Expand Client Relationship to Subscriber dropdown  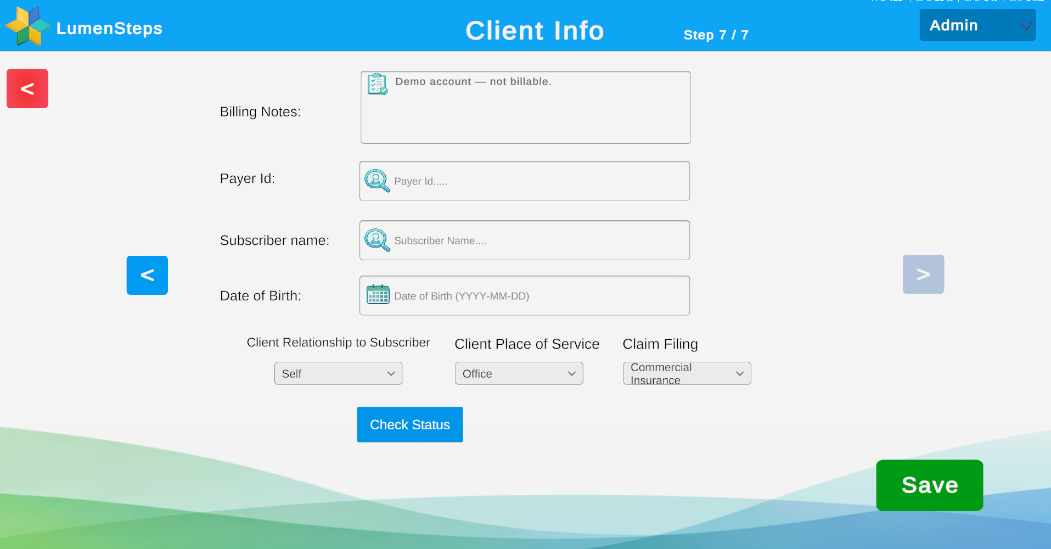pos(338,373)
